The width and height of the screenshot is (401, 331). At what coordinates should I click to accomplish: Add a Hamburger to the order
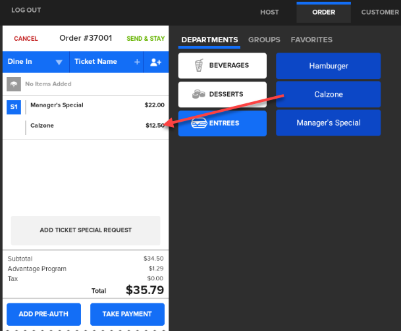[x=328, y=66]
